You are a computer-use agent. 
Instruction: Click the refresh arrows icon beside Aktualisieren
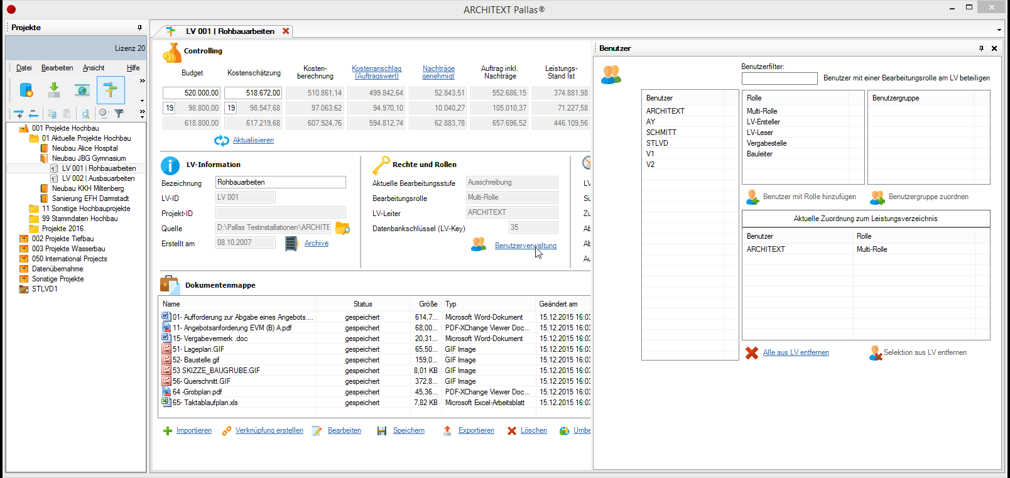(222, 141)
